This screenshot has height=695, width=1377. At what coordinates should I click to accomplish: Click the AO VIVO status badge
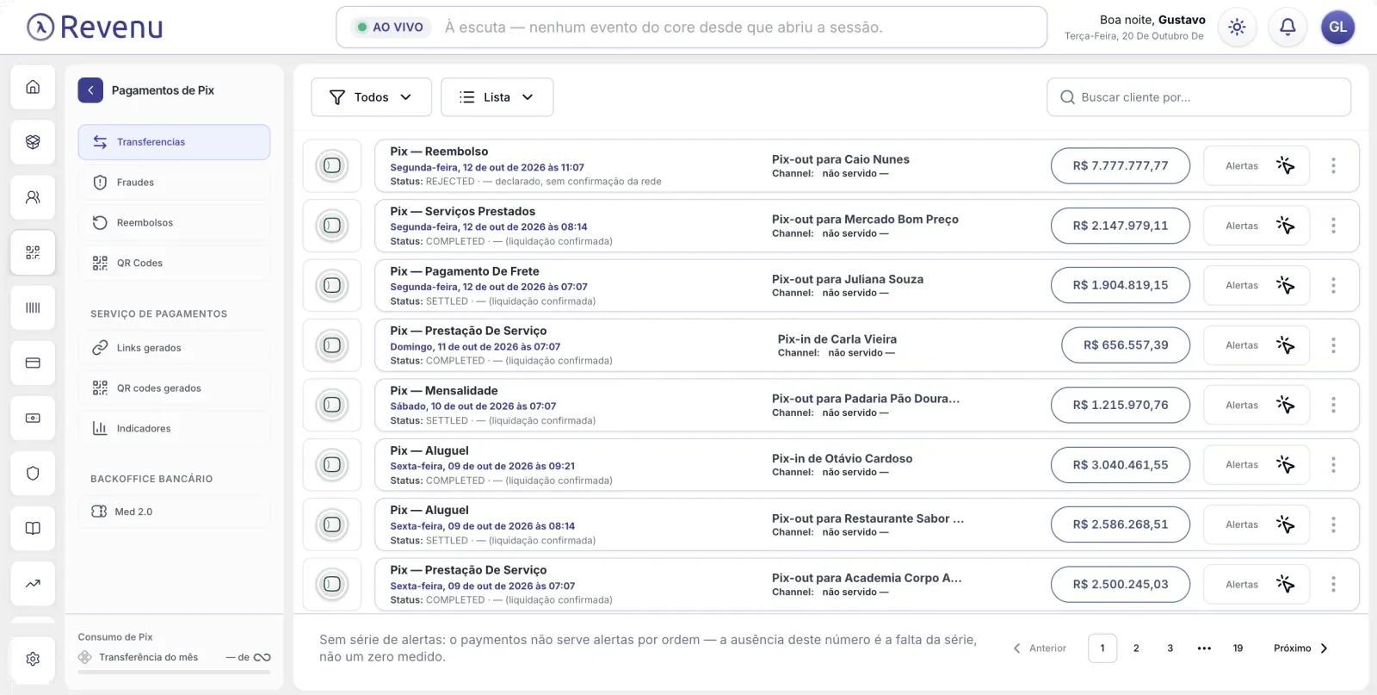point(391,28)
